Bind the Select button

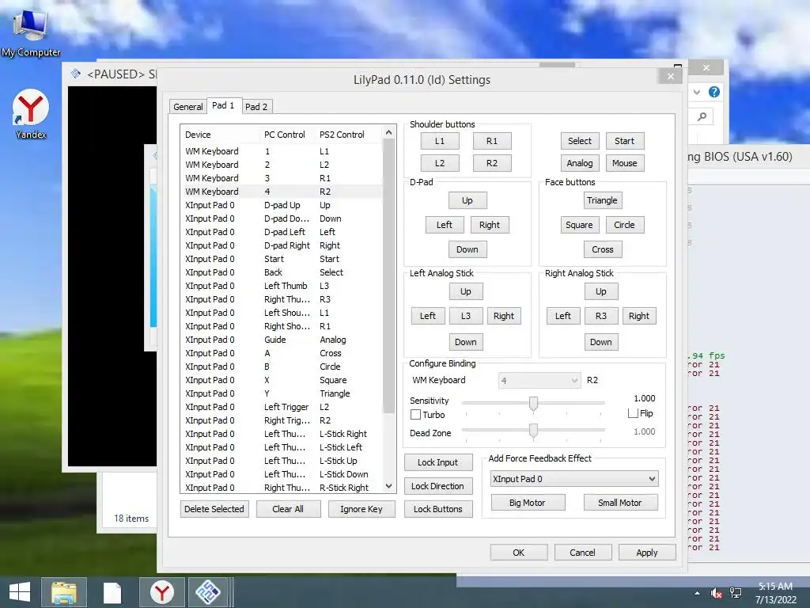pos(580,141)
